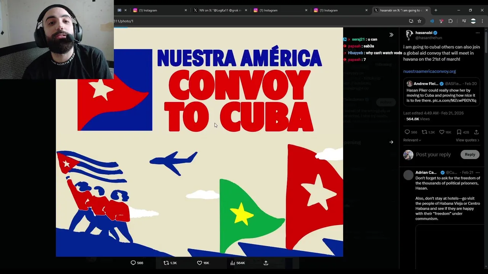Open the browser extensions puzzle icon
Viewport: 488px width, 274px height.
[450, 21]
